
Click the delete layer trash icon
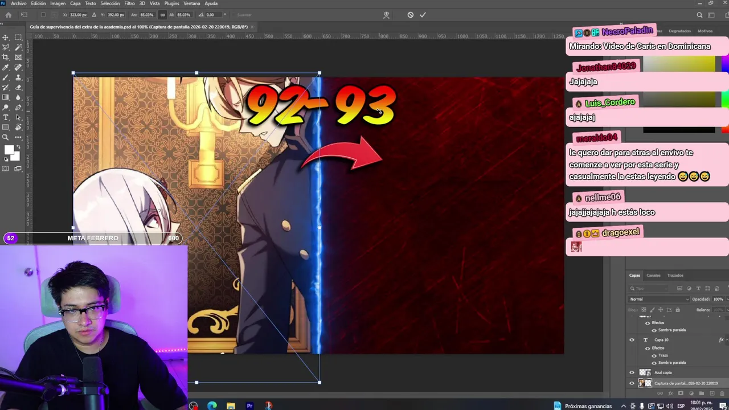click(x=722, y=393)
